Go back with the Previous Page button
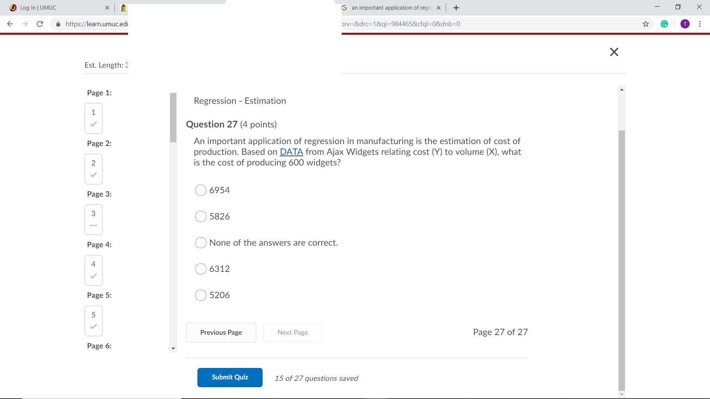Image resolution: width=710 pixels, height=399 pixels. coord(221,332)
